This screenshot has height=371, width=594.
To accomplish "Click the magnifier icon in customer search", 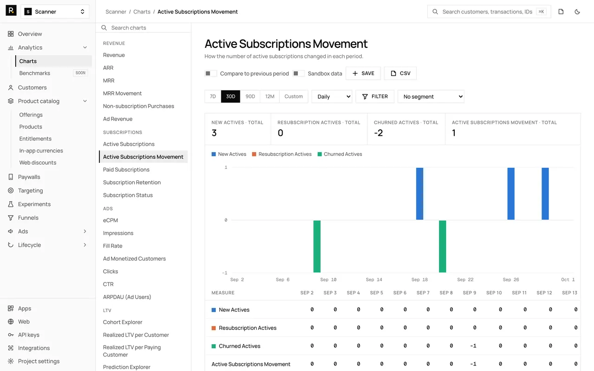I will coord(435,12).
